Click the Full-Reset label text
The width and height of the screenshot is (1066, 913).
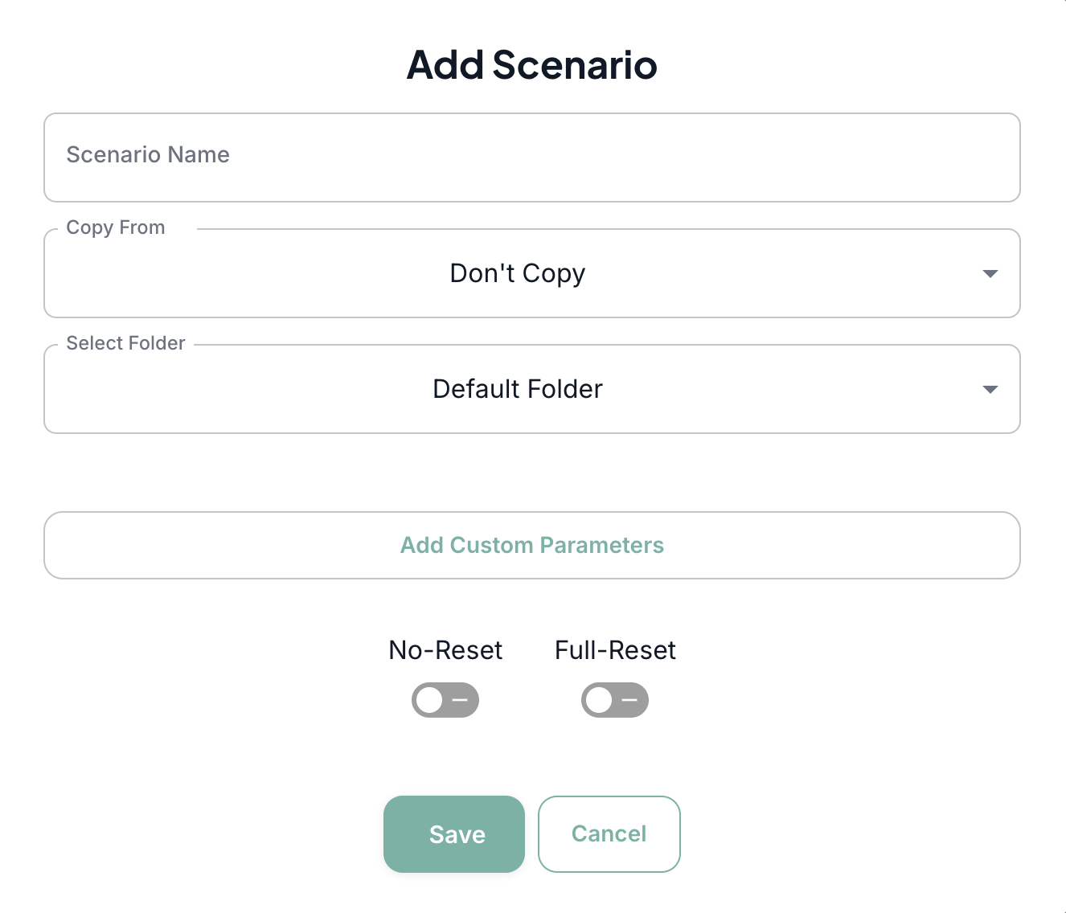click(x=615, y=650)
